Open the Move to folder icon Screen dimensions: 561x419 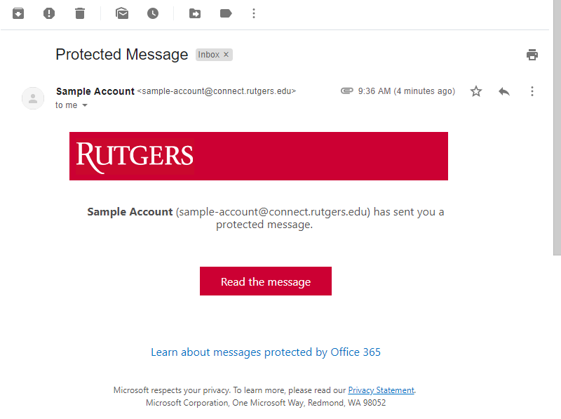pyautogui.click(x=195, y=13)
